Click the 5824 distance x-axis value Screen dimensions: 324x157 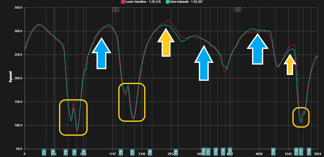pyautogui.click(x=317, y=154)
